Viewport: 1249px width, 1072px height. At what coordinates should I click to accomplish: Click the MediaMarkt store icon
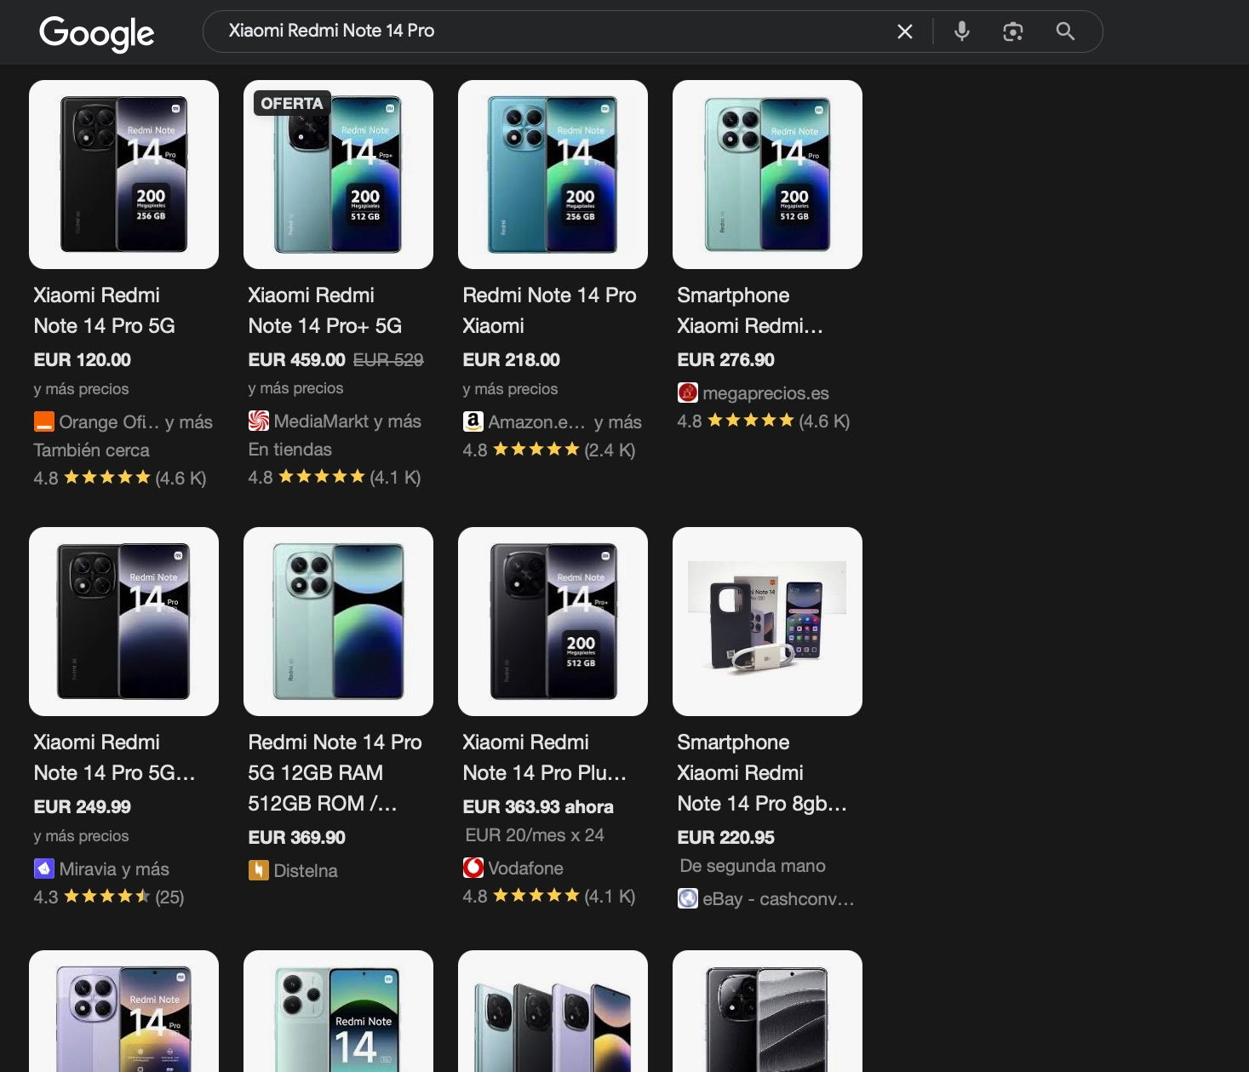coord(258,421)
